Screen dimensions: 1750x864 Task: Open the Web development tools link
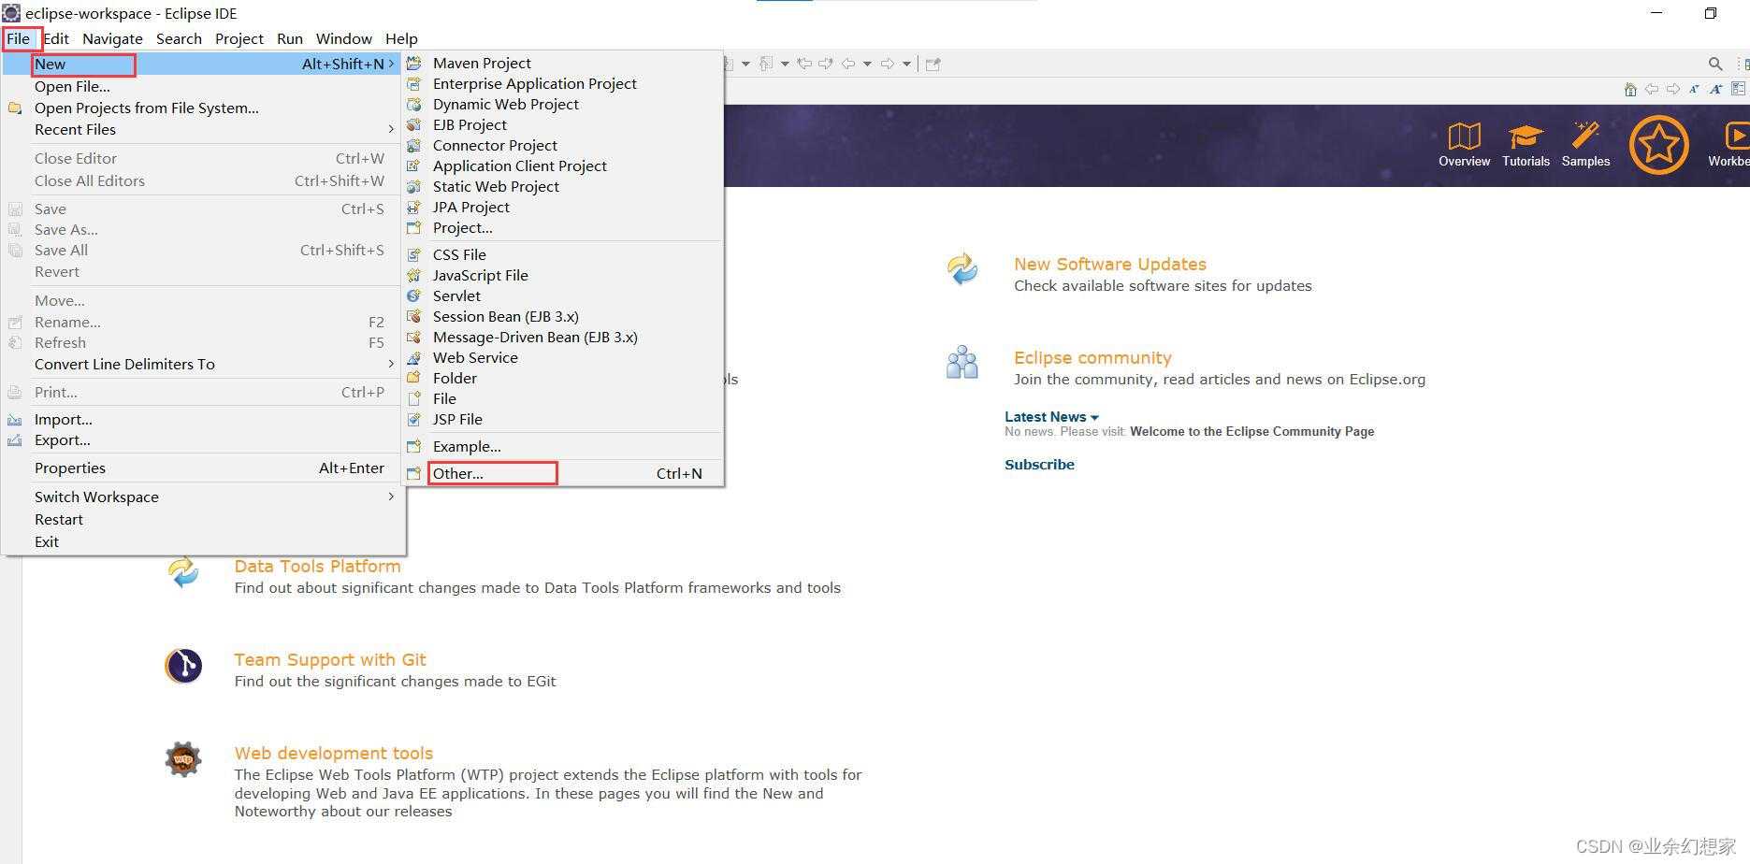333,753
